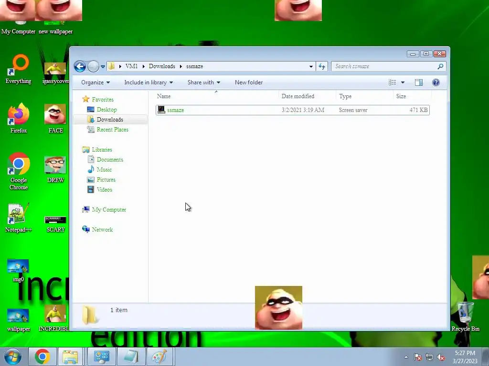This screenshot has height=366, width=489.
Task: Open the Windows Start menu
Action: click(x=12, y=356)
